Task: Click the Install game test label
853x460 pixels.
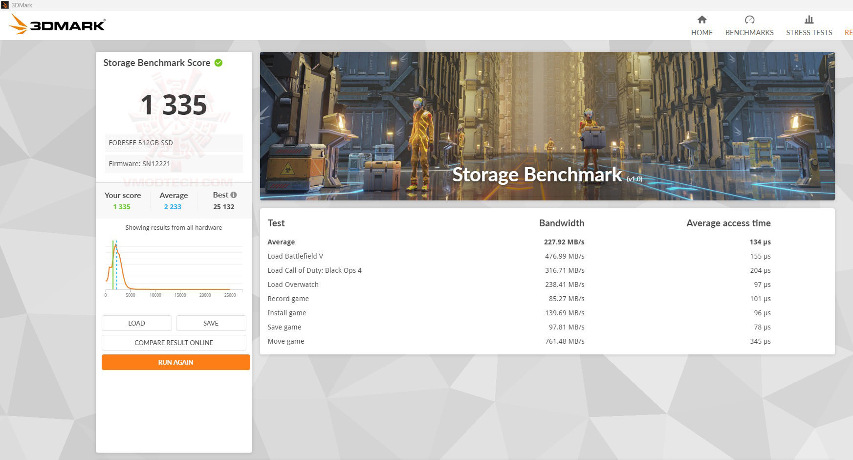Action: 287,313
